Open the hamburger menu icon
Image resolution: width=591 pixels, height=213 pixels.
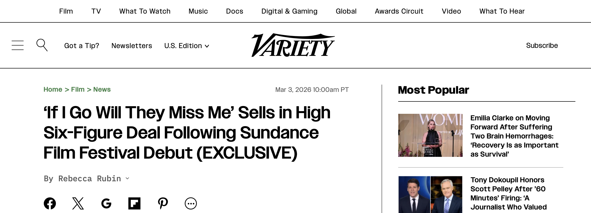(x=18, y=45)
